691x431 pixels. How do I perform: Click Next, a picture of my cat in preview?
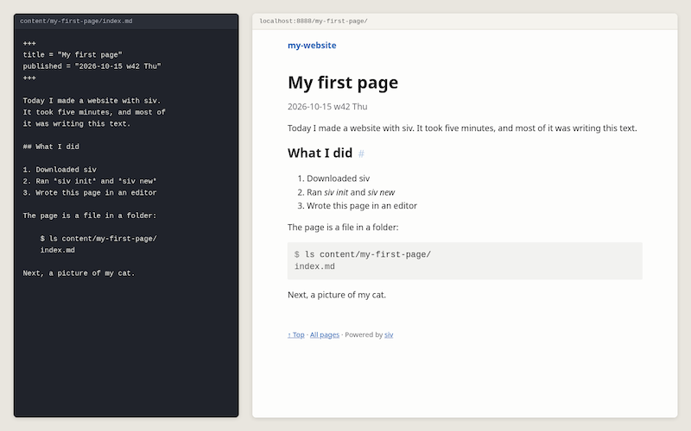[337, 295]
